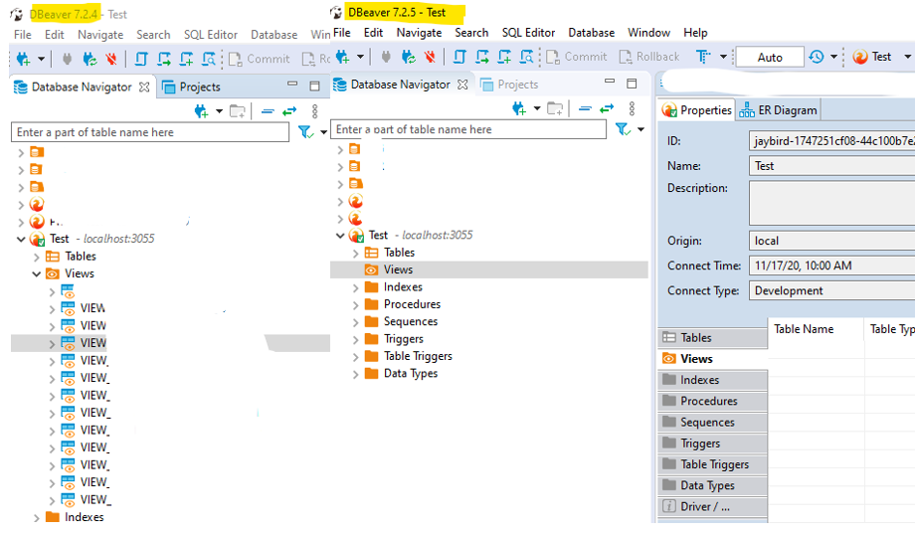This screenshot has height=534, width=915.
Task: Expand Indexes folder in 7.2.5 navigator
Action: [x=356, y=287]
